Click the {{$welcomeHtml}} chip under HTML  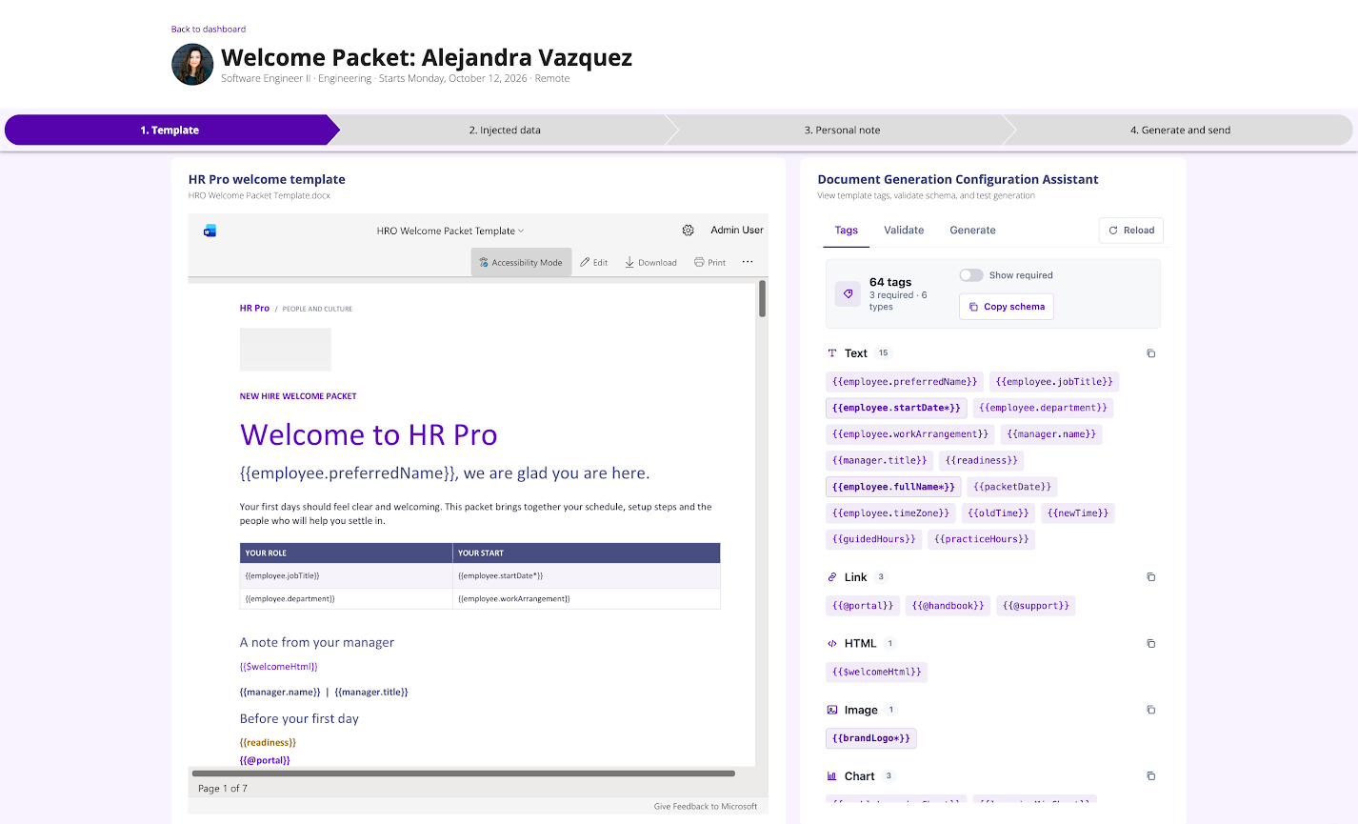tap(876, 673)
